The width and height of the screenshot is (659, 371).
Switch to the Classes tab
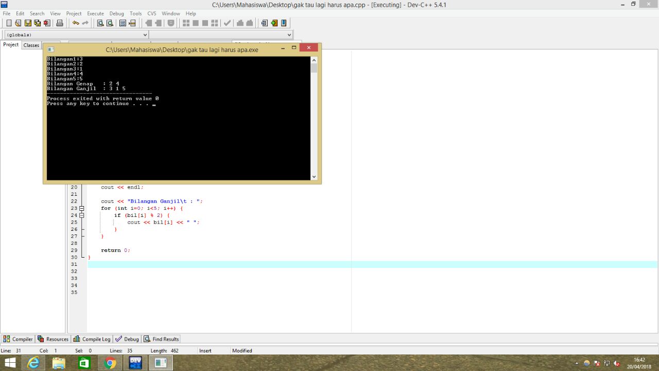(x=31, y=45)
